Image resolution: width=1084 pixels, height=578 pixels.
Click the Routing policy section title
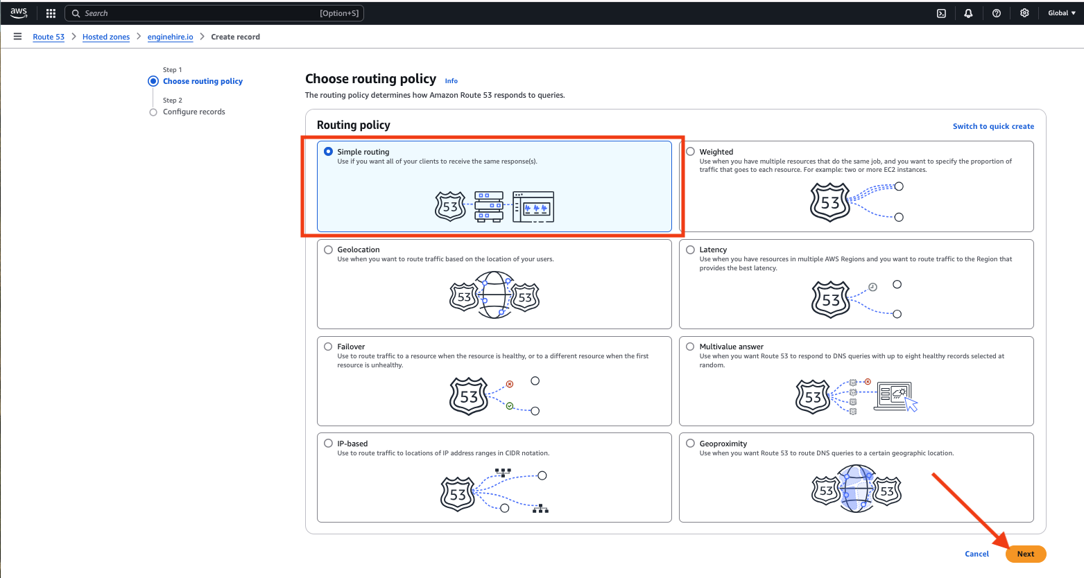coord(354,125)
